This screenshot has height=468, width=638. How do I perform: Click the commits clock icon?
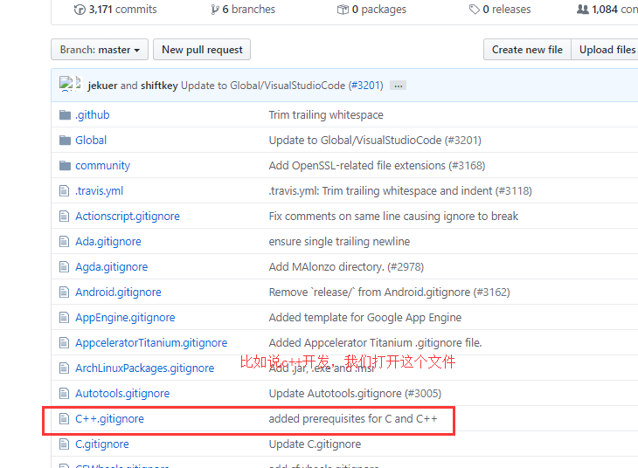(x=80, y=10)
